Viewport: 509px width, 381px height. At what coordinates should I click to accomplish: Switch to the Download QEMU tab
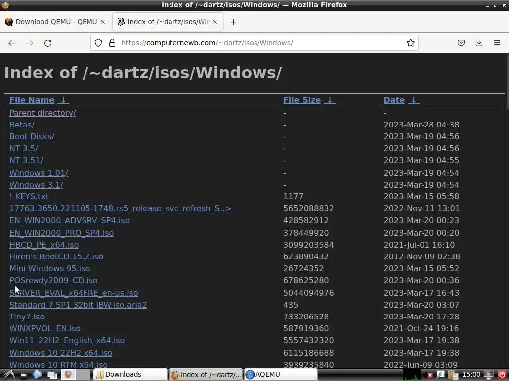point(56,22)
